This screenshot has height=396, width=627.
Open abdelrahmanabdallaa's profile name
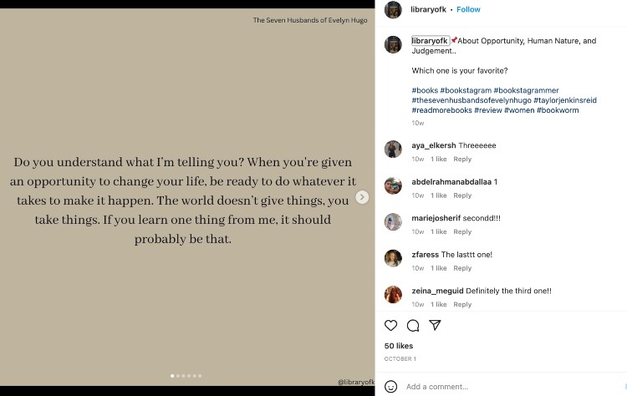451,181
